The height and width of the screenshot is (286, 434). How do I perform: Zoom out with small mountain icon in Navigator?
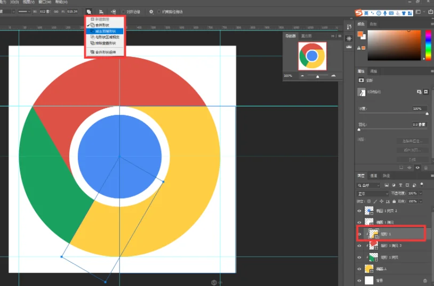tap(302, 76)
